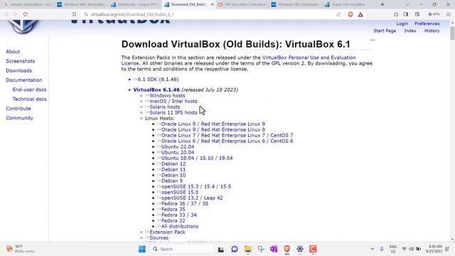The height and width of the screenshot is (256, 455).
Task: Open the Windows Start menu
Action: pyautogui.click(x=142, y=249)
